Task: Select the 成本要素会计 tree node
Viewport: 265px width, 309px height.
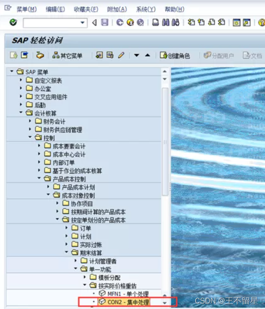Action: 69,146
